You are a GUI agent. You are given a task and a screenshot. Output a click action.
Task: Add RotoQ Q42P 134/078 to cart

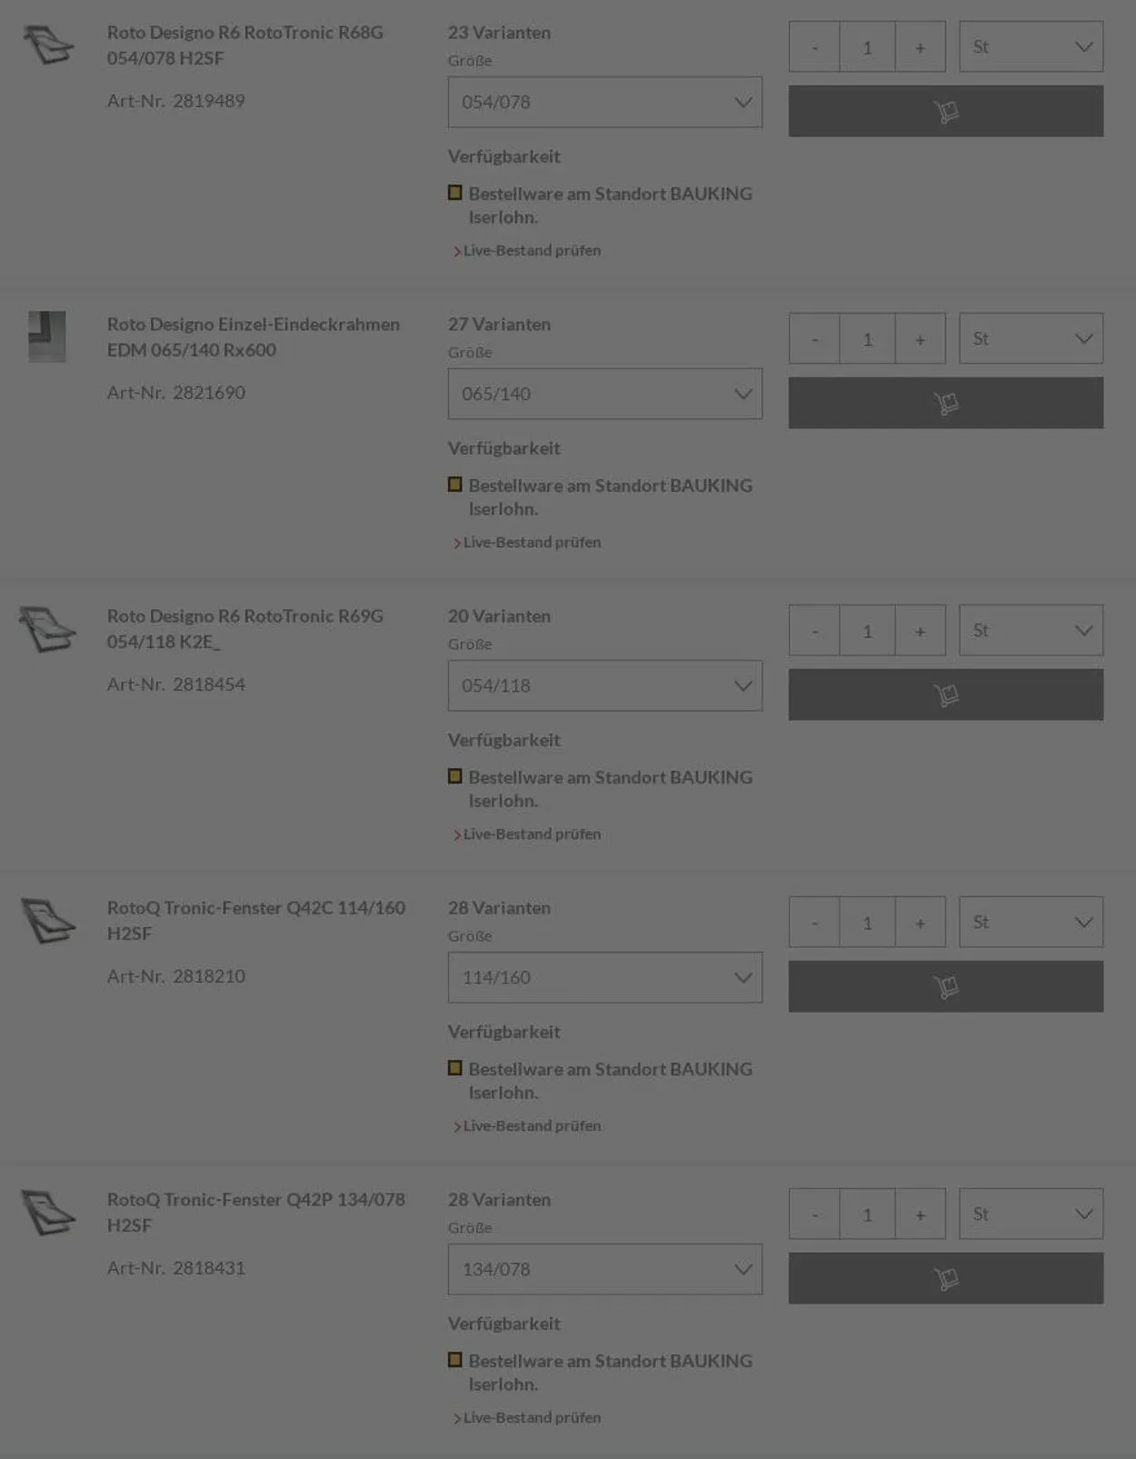tap(945, 1278)
